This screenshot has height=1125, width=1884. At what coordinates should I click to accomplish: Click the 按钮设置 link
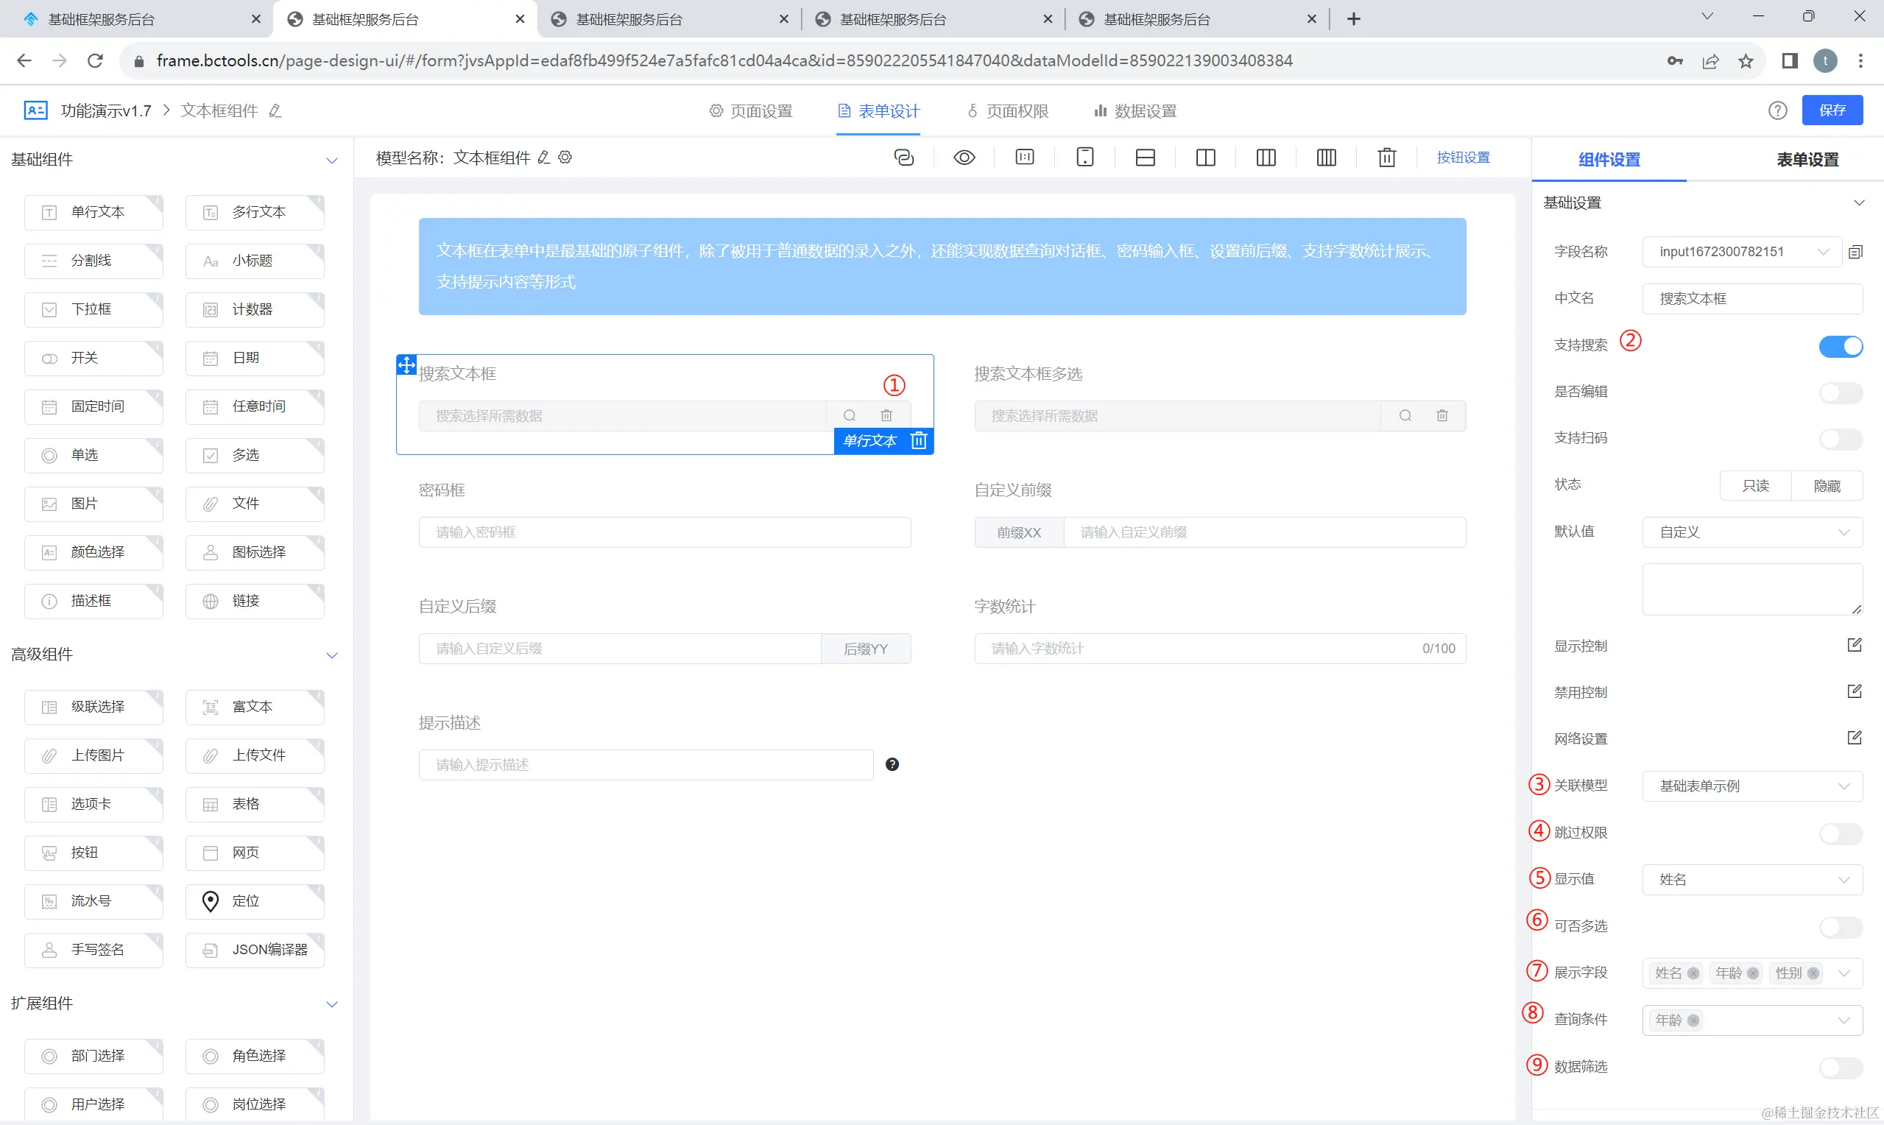point(1463,158)
